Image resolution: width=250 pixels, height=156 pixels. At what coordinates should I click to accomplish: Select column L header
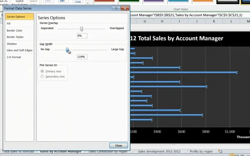click(x=231, y=21)
